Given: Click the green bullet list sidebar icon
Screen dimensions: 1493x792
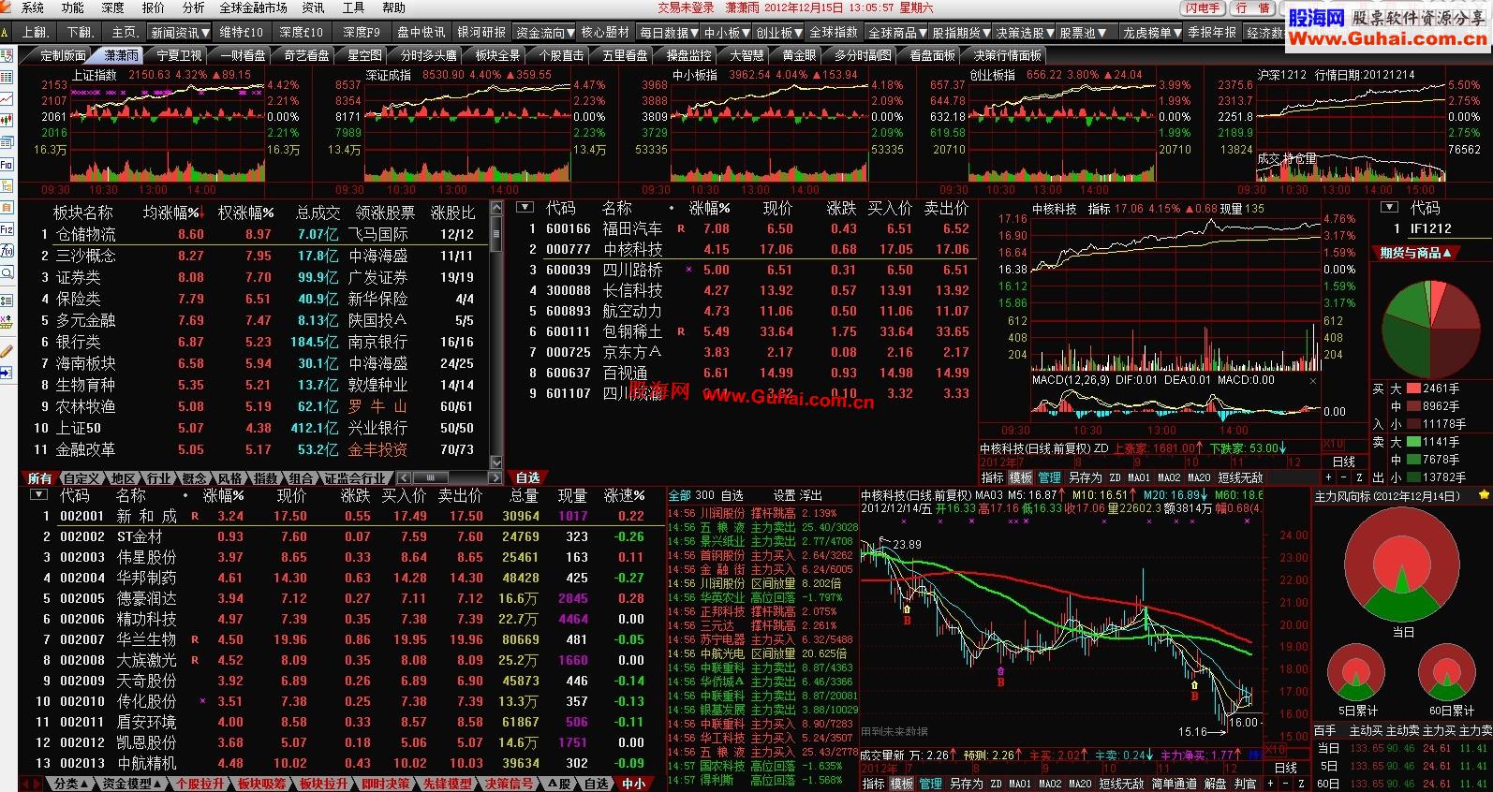Looking at the screenshot, I should 7,300.
